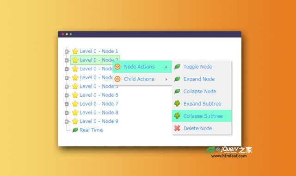The image size is (296, 176).
Task: Click the leaf icon next to Toggle Node
Action: tap(177, 67)
